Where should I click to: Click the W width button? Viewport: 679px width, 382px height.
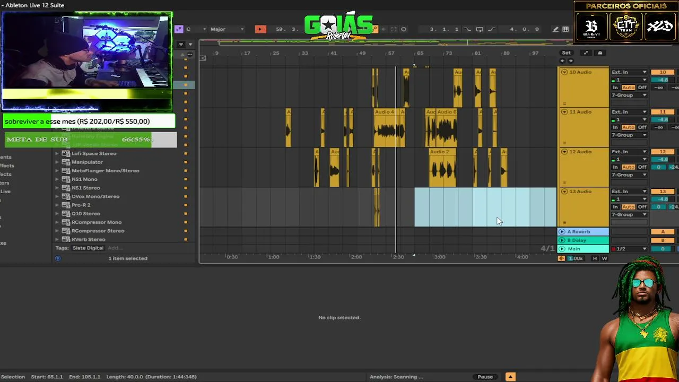[x=604, y=258]
